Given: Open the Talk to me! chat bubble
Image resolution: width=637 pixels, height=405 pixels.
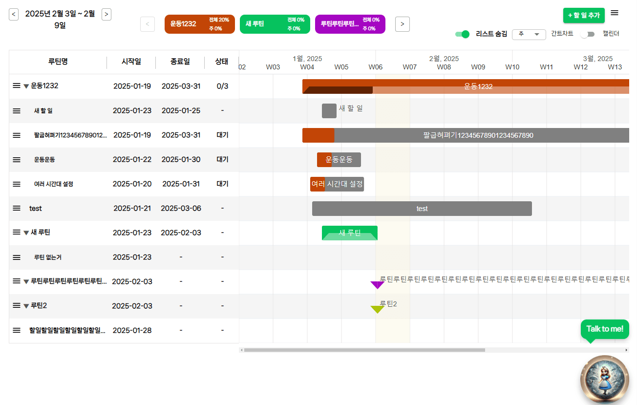Looking at the screenshot, I should tap(605, 329).
